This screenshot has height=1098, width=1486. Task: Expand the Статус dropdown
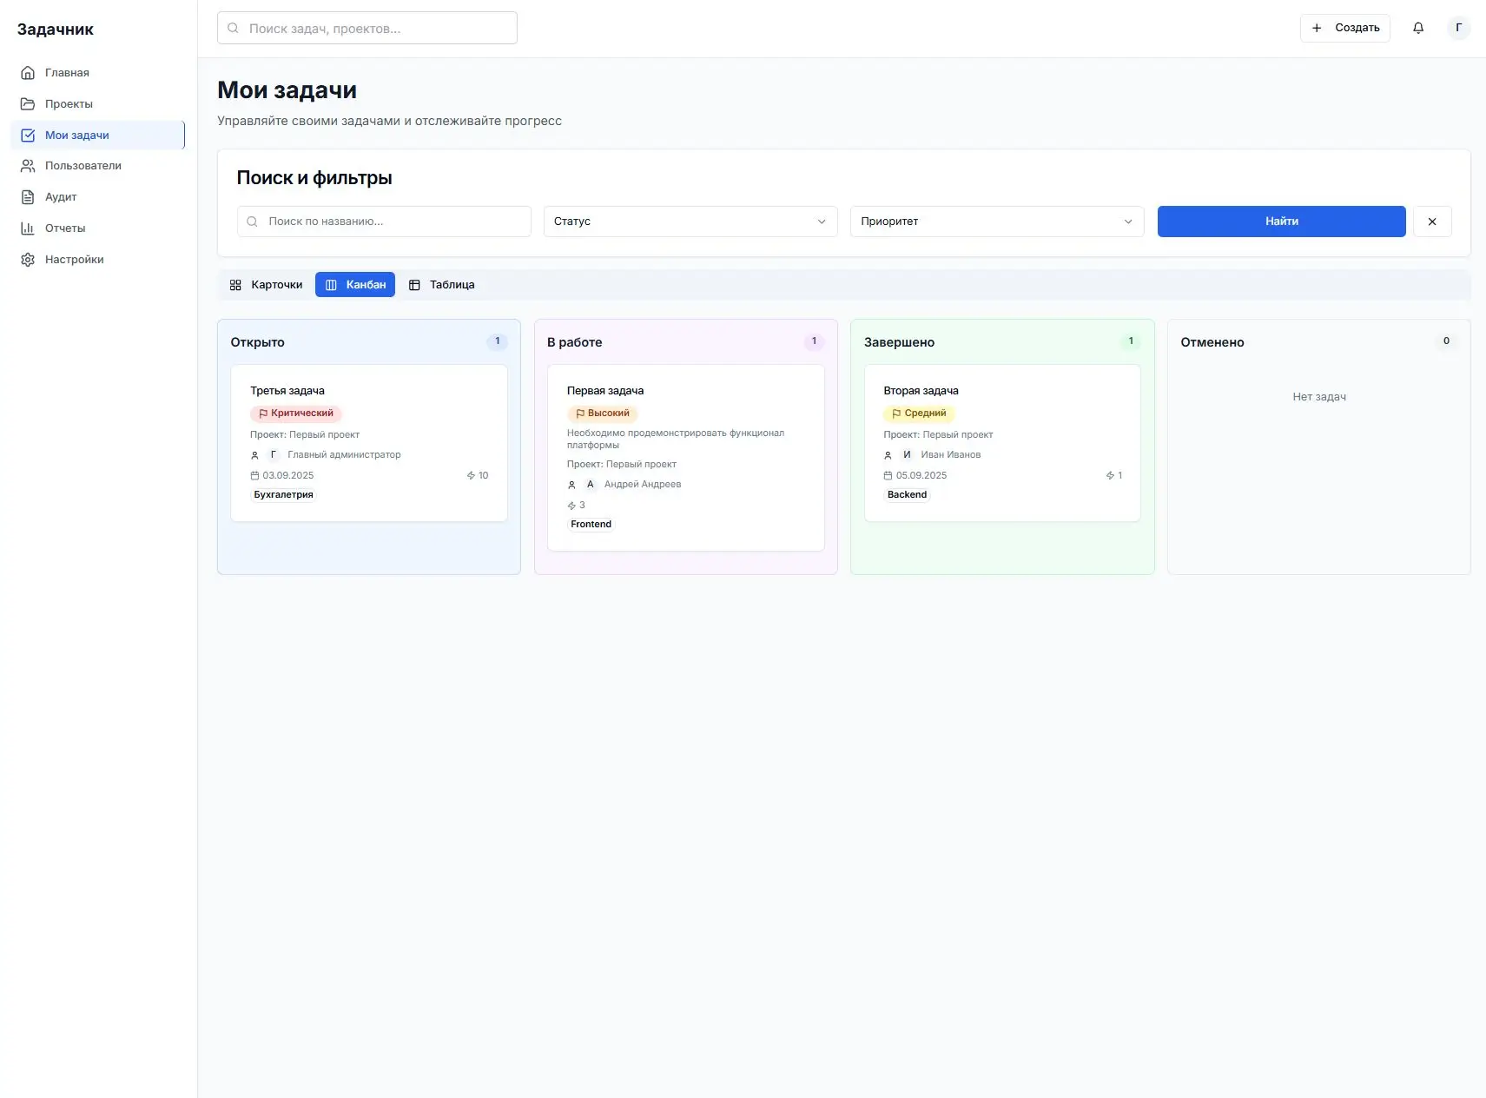[690, 222]
